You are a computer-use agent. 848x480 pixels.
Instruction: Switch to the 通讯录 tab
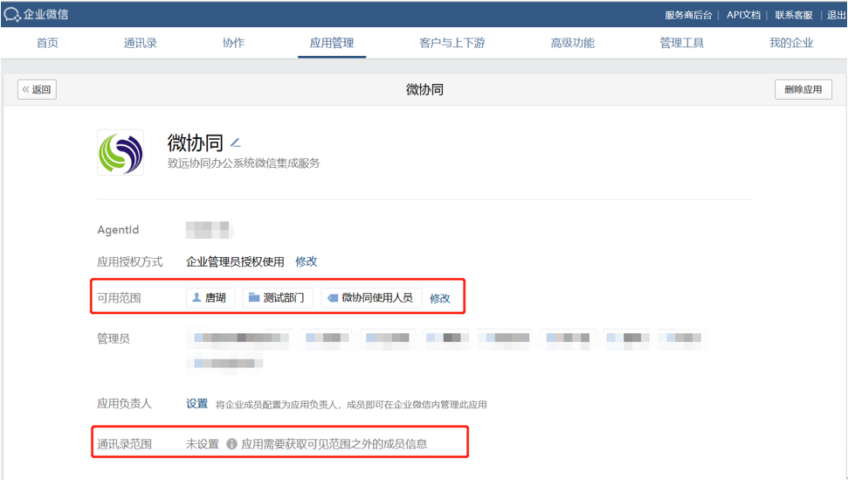tap(140, 43)
